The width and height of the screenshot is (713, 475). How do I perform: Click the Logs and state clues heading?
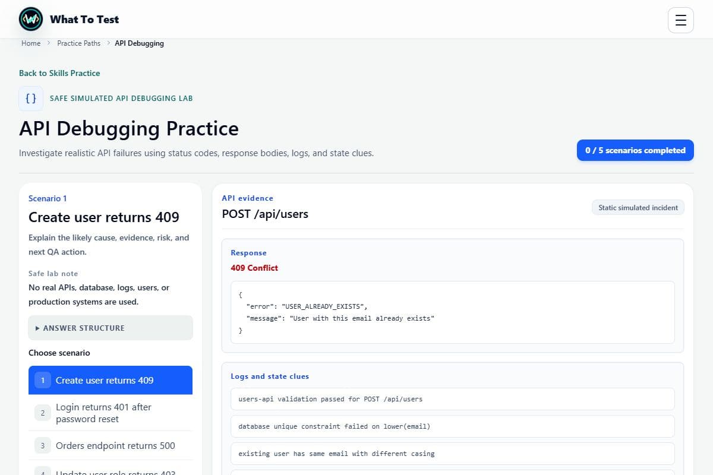tap(270, 376)
